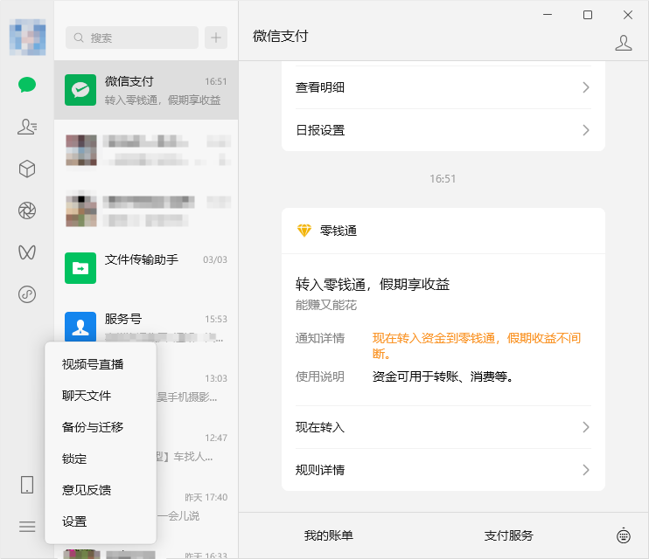Image resolution: width=649 pixels, height=559 pixels.
Task: Open 支付服务 bottom menu
Action: tap(509, 535)
